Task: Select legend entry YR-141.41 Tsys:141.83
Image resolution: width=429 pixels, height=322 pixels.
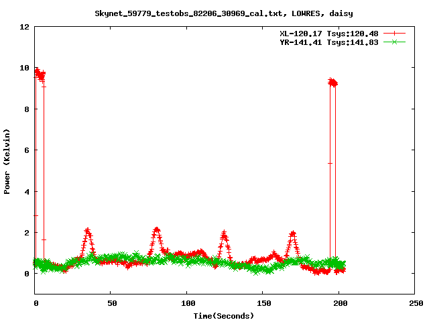Action: (x=329, y=42)
